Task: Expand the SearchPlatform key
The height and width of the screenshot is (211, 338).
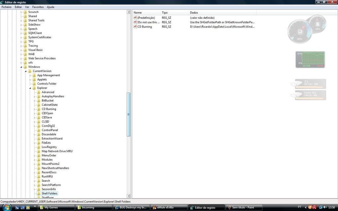Action: [x=34, y=185]
